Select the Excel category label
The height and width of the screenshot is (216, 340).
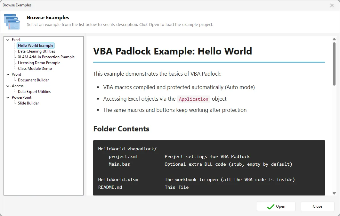[16, 40]
